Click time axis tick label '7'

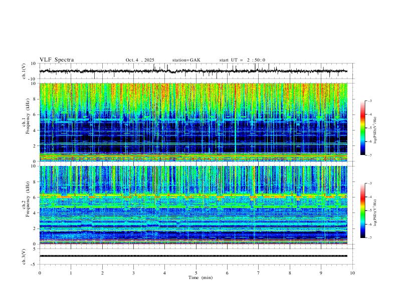click(x=259, y=273)
